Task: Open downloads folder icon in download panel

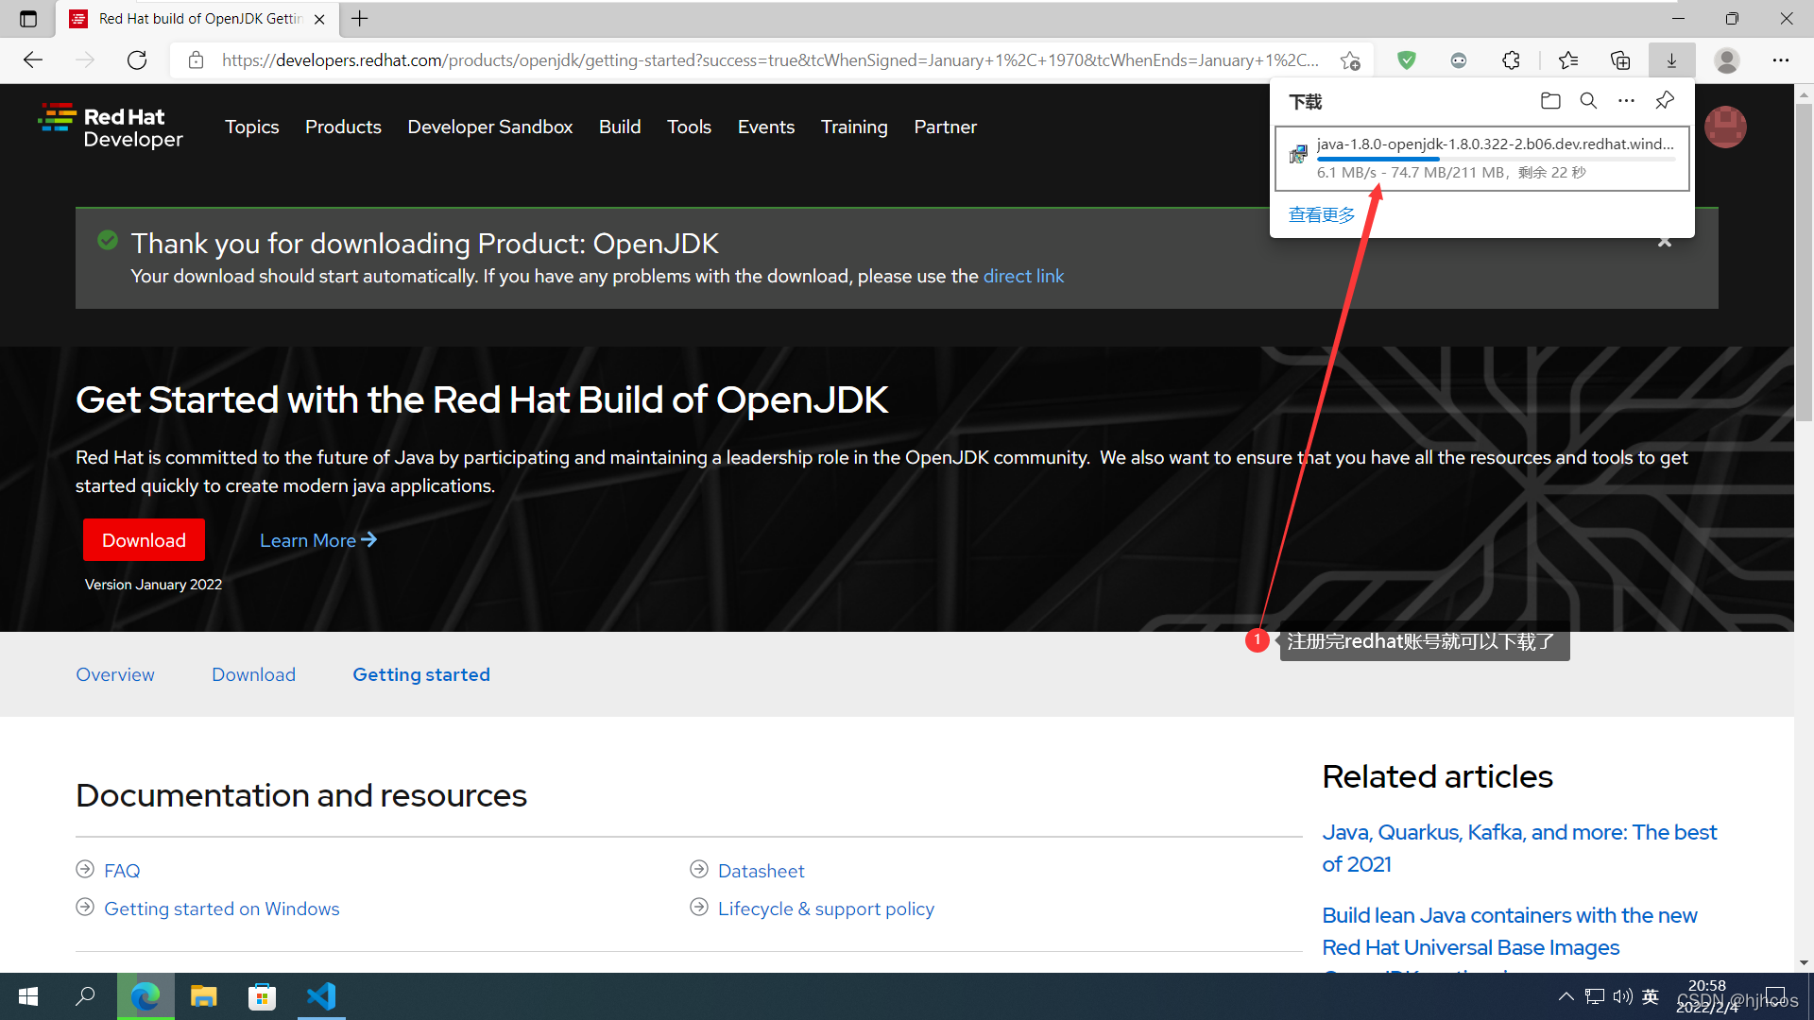Action: [x=1550, y=101]
